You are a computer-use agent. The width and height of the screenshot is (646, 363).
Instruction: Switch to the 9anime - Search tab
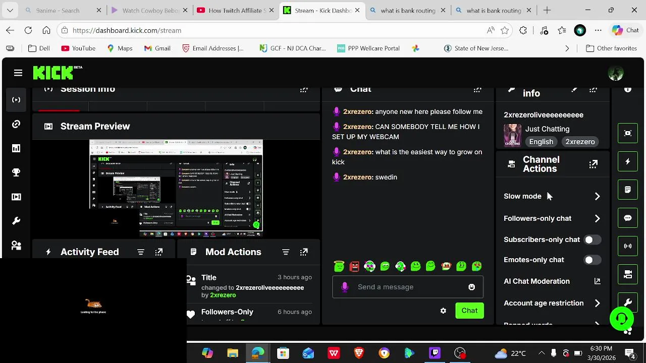pyautogui.click(x=63, y=10)
